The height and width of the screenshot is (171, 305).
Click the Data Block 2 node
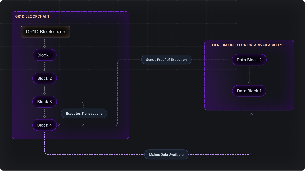pos(249,60)
